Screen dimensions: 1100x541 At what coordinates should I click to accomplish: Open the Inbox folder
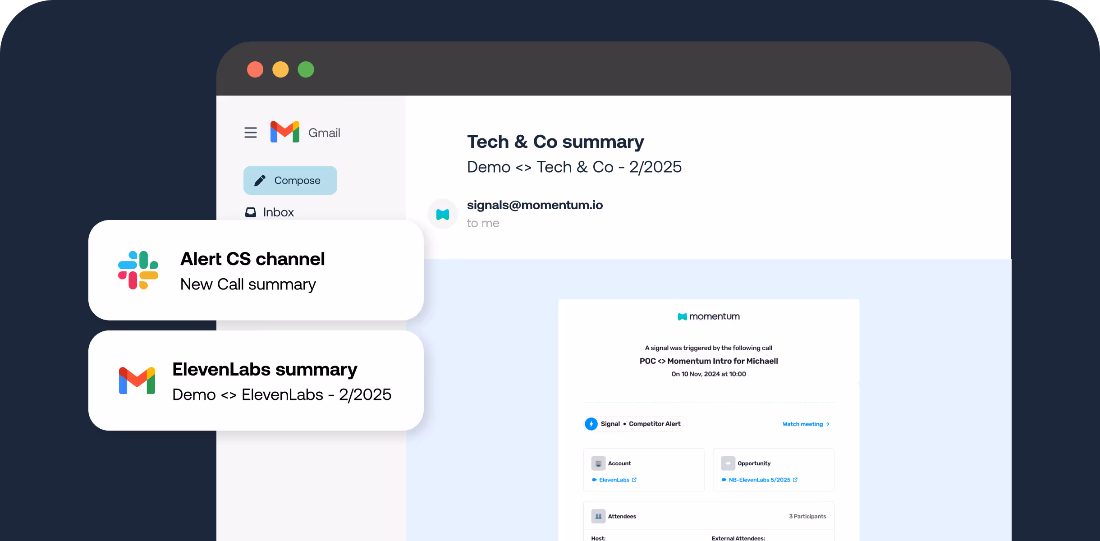coord(278,212)
